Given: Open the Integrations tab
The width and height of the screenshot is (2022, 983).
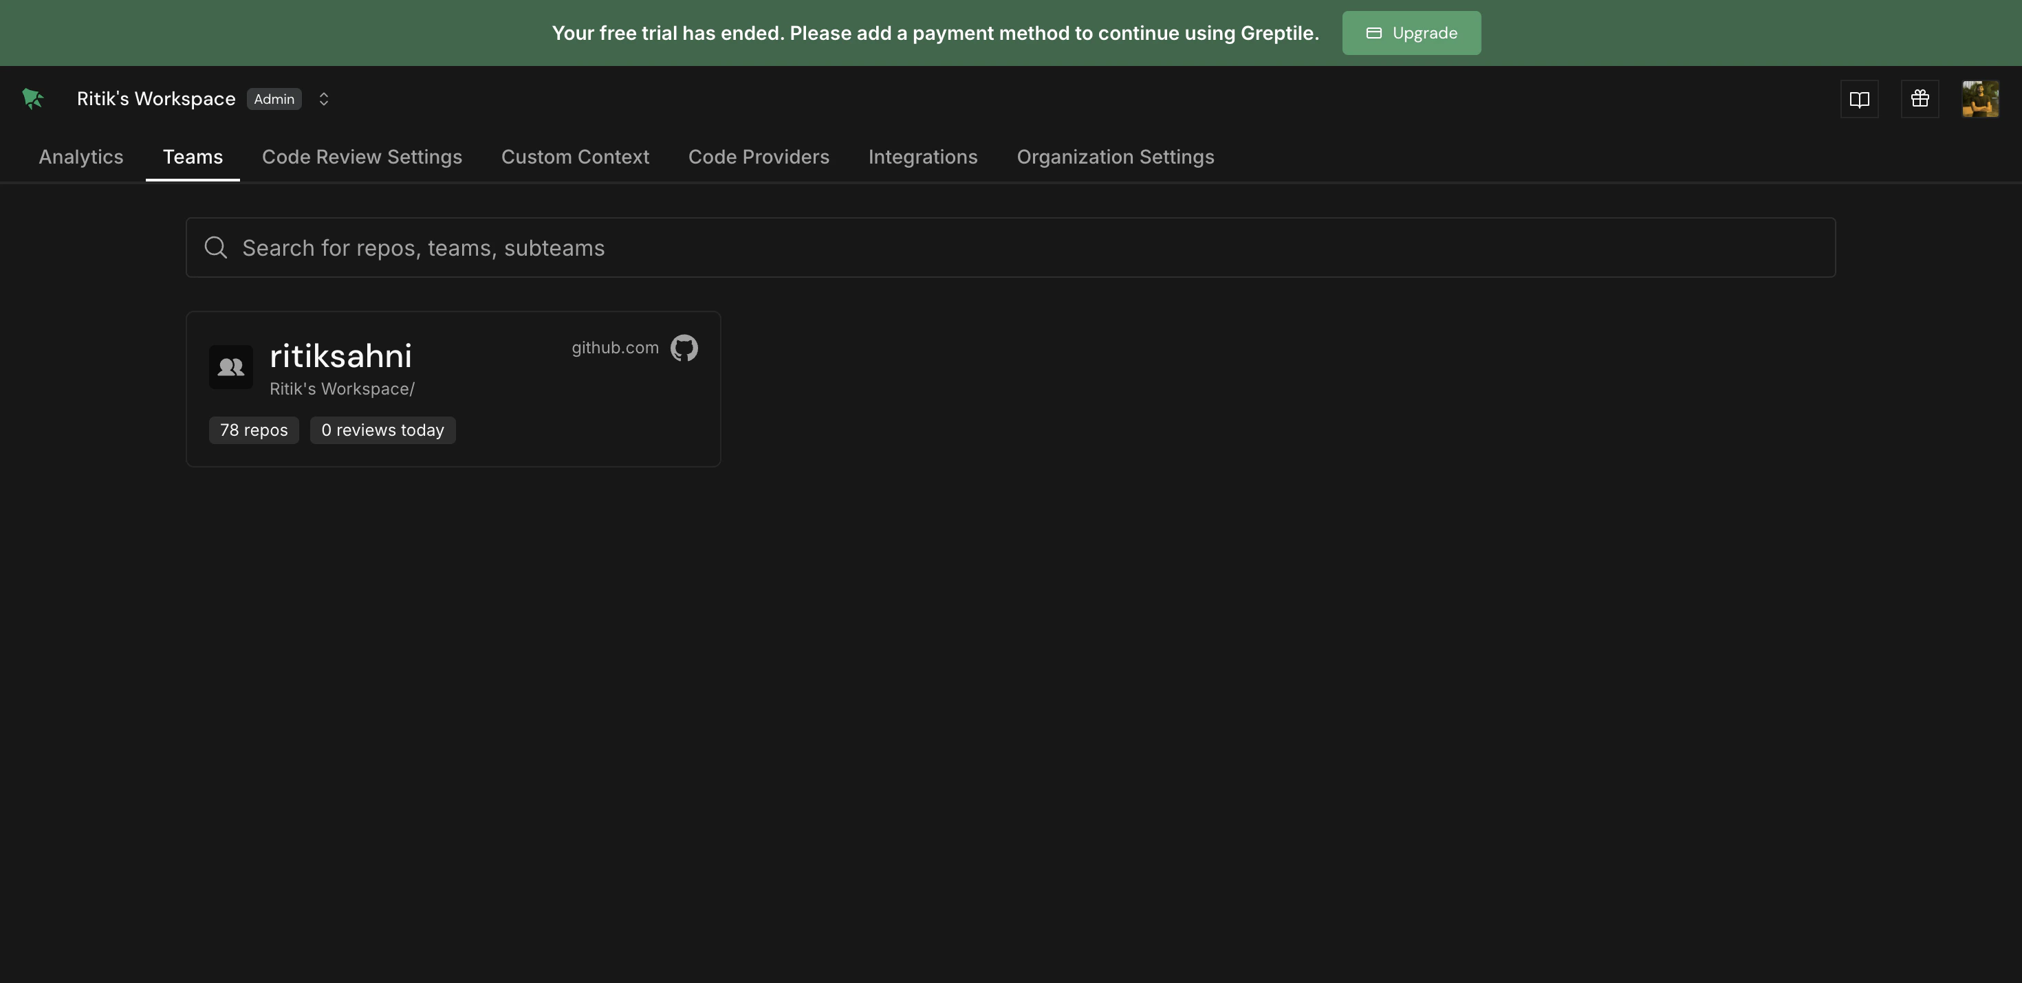Looking at the screenshot, I should click(923, 156).
